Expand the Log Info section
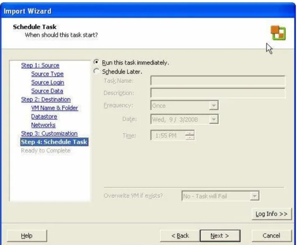297x245 pixels. 271,214
